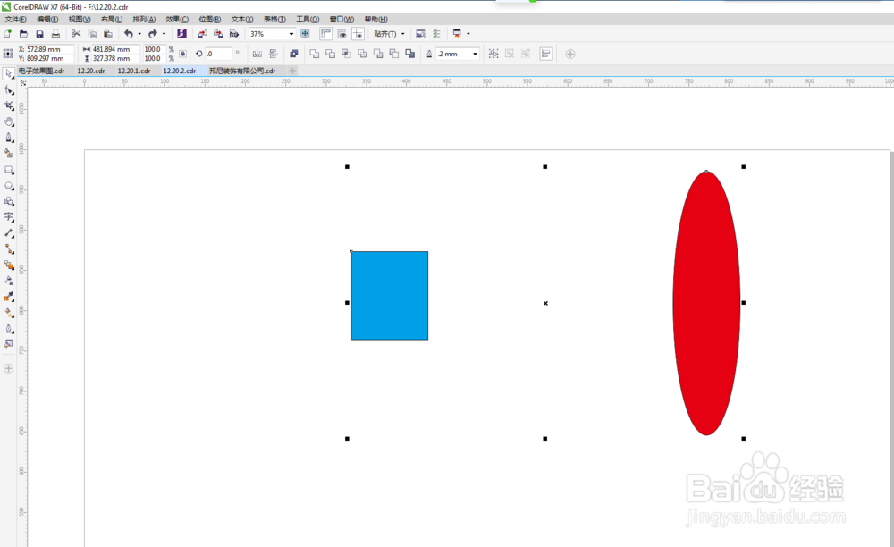
Task: Open a file via folder icon
Action: click(x=23, y=34)
